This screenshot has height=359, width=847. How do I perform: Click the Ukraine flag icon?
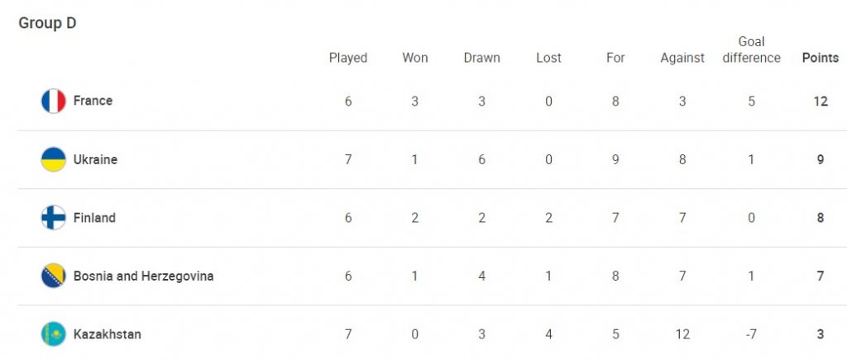pos(54,159)
